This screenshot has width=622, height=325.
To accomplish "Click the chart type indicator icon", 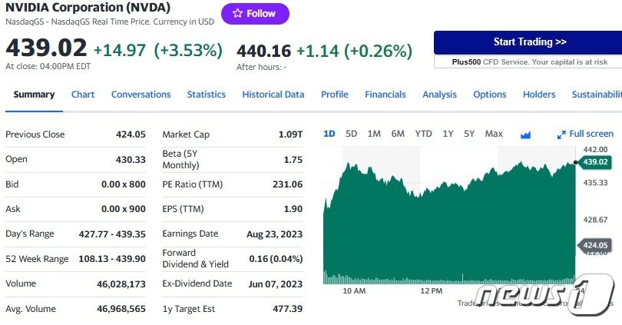I will [525, 134].
